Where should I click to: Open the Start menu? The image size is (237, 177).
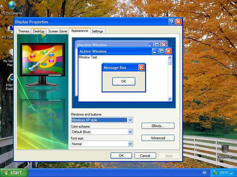[14, 173]
